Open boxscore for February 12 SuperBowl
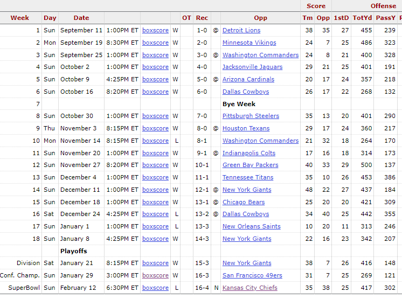402x299 pixels. pyautogui.click(x=155, y=288)
